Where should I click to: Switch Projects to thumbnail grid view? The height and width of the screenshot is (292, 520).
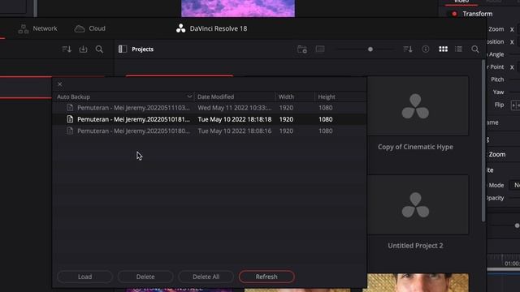click(x=443, y=49)
